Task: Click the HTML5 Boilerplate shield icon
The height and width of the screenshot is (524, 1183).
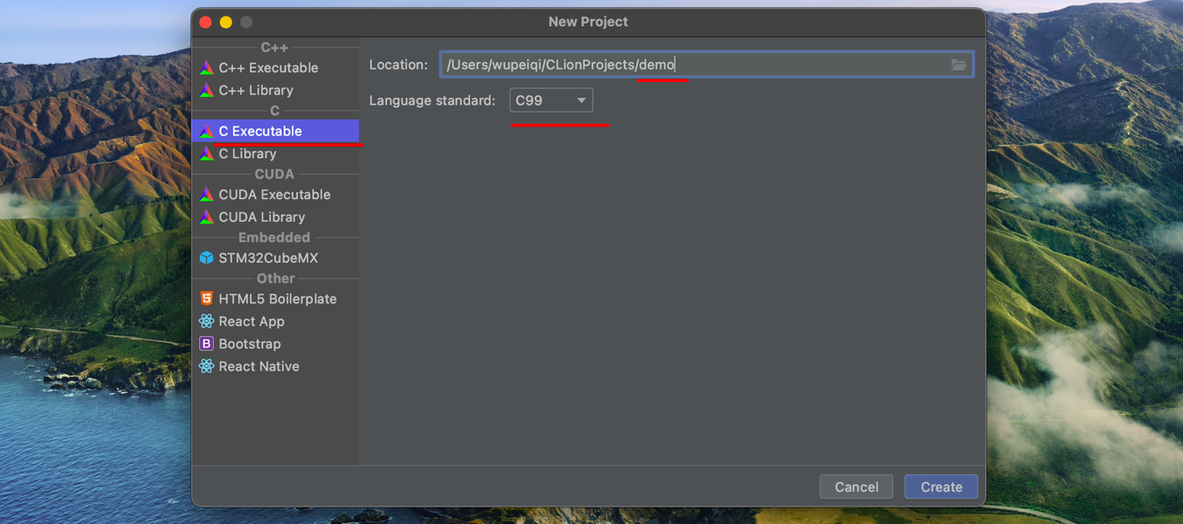Action: click(206, 299)
